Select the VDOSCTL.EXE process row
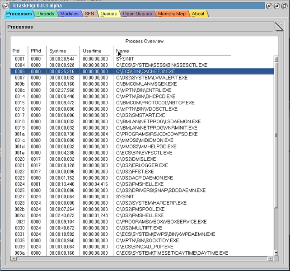 tap(142, 109)
